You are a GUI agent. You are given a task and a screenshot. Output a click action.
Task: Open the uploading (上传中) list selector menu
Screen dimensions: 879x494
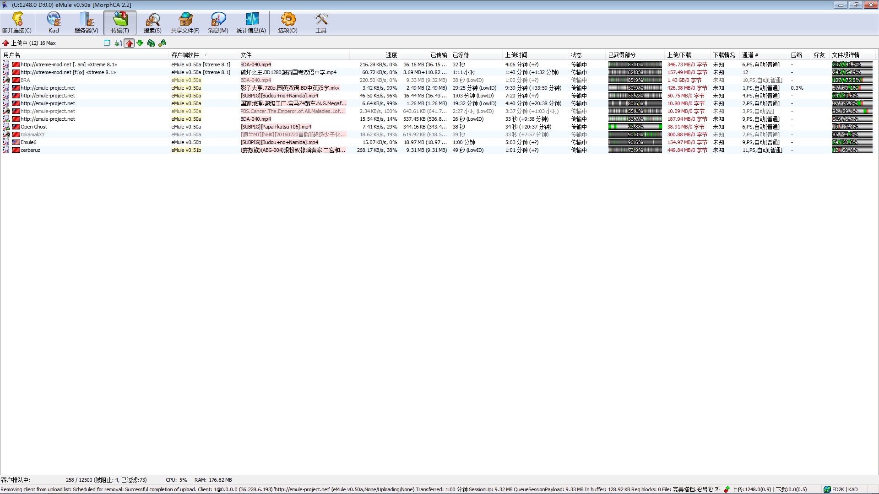28,43
